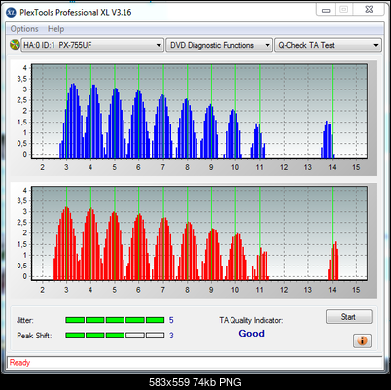Expand the PX-755UF drive dropdown arrow
Image resolution: width=391 pixels, height=390 pixels.
click(159, 45)
